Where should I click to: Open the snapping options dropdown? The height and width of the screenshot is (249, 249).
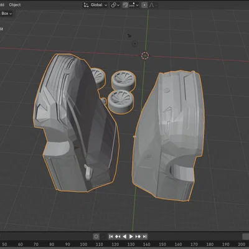point(134,5)
